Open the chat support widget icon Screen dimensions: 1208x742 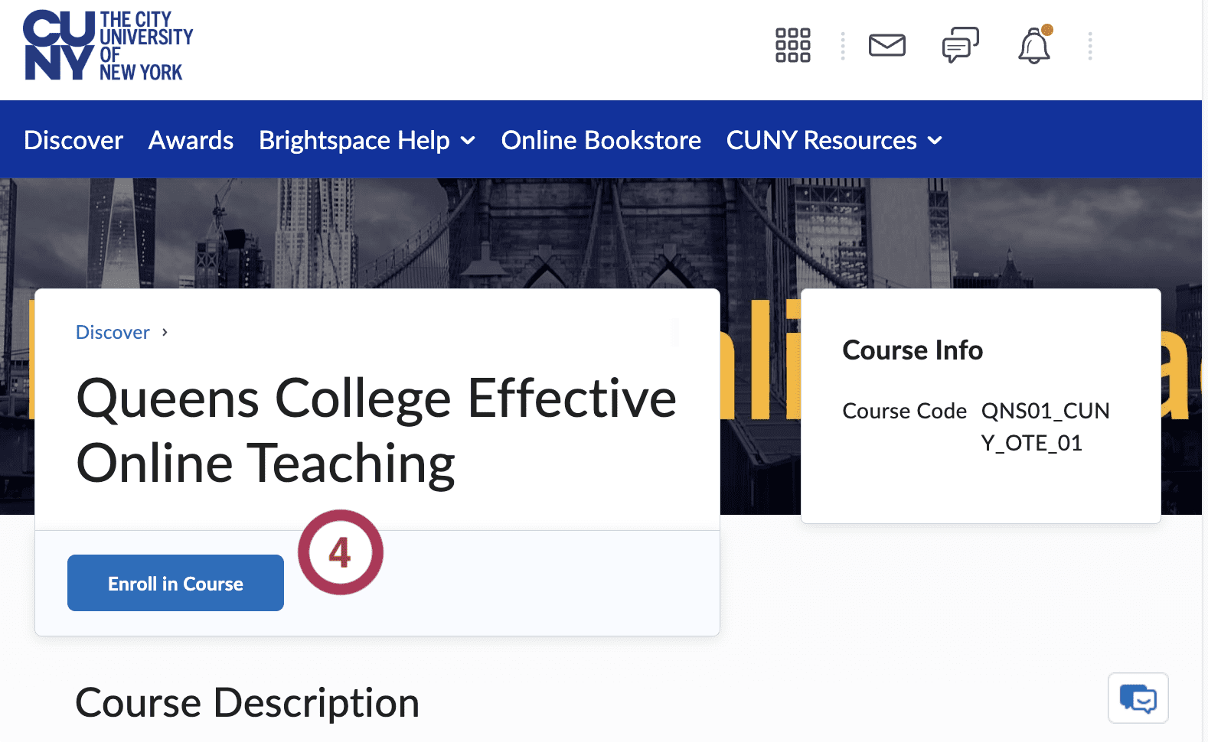pos(1138,698)
